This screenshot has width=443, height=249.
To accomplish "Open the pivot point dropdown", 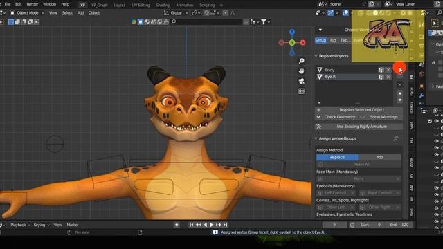I will click(197, 13).
